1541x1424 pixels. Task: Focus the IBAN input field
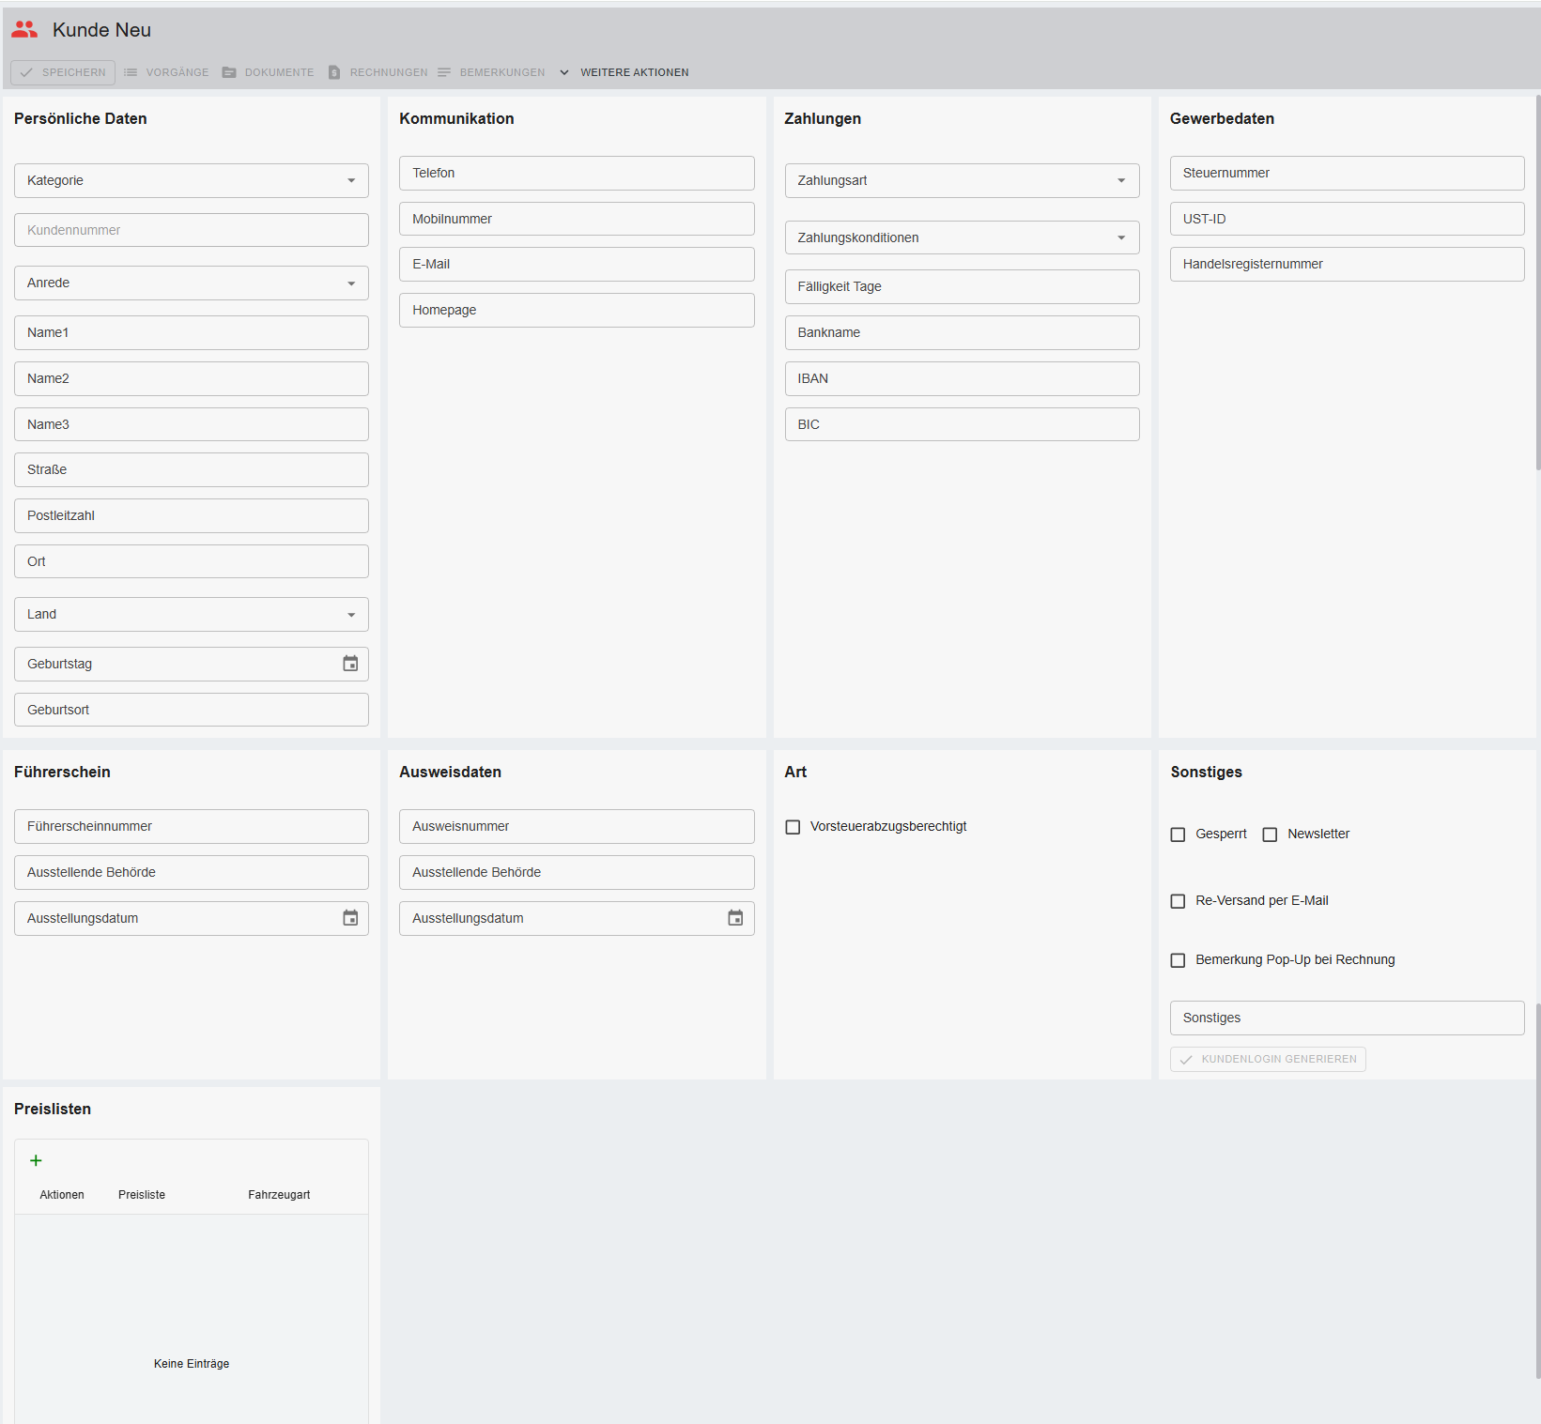pos(962,378)
